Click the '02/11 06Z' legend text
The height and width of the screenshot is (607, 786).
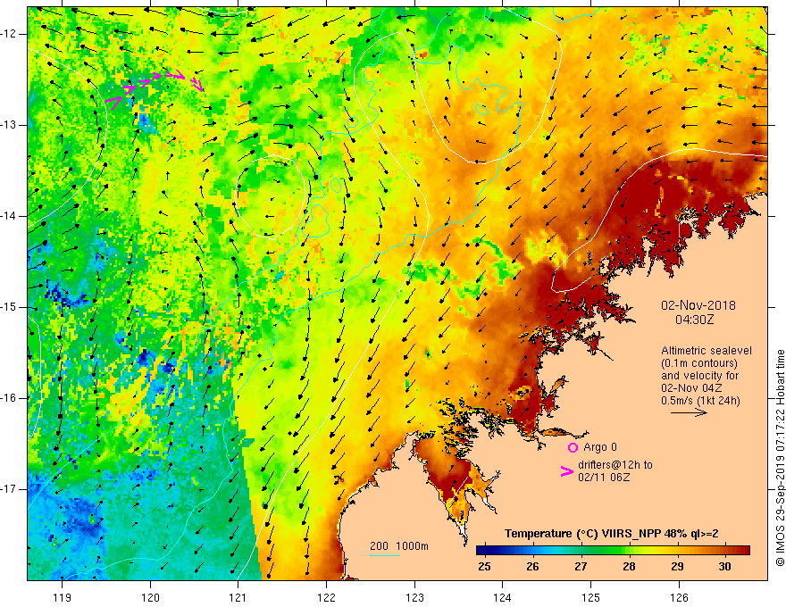[x=604, y=478]
